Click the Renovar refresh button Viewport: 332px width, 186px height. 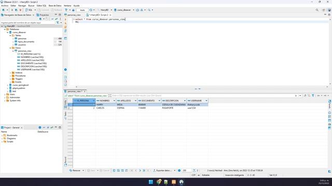coord(75,171)
